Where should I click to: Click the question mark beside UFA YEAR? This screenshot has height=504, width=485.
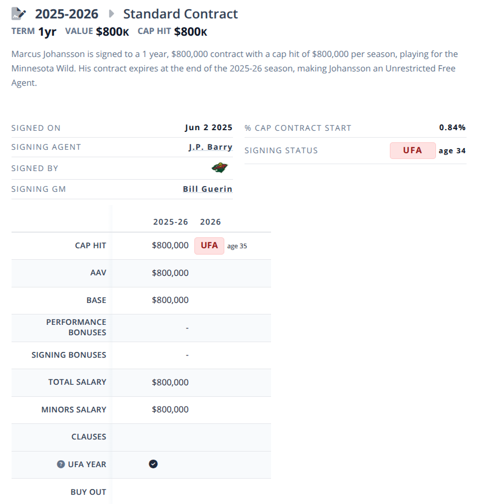61,464
